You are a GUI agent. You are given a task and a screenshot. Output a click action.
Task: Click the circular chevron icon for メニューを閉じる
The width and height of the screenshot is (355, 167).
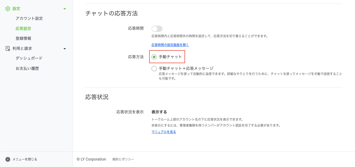[8, 159]
